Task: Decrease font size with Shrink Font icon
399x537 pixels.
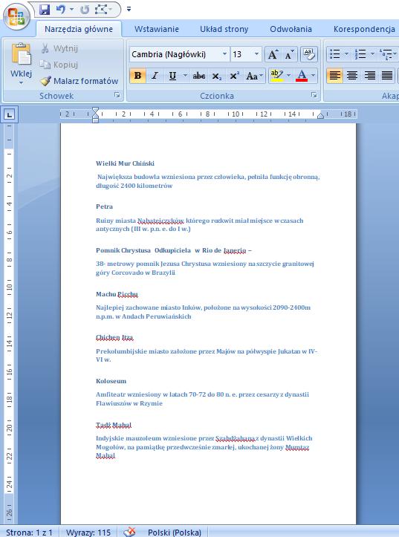Action: [290, 54]
